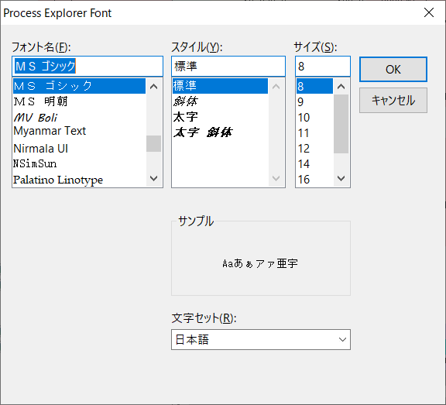Click the フォント名 text field
This screenshot has width=446, height=405.
(x=87, y=67)
